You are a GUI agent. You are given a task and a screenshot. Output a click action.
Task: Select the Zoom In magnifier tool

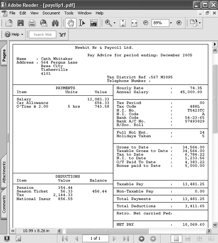coord(109,23)
